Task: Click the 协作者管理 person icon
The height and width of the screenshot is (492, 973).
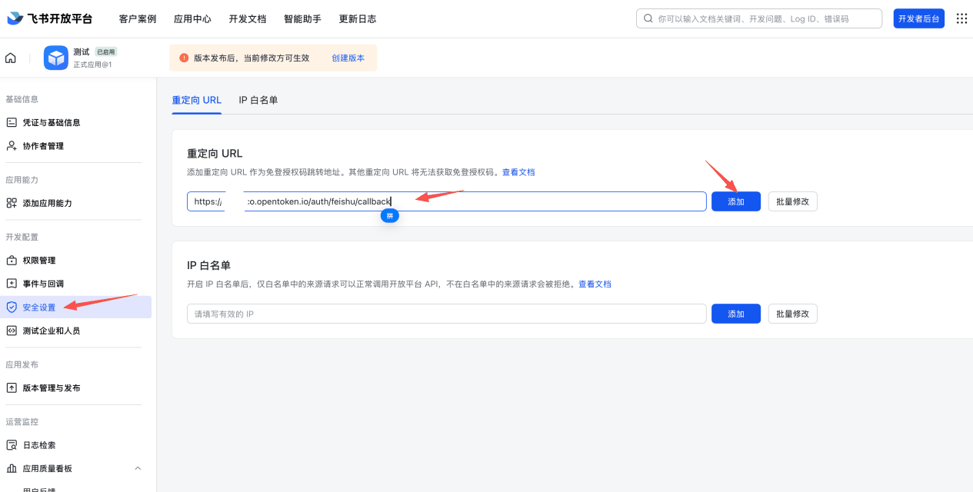Action: [x=12, y=145]
